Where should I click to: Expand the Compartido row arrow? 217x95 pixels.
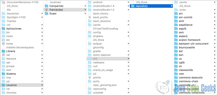85,6
